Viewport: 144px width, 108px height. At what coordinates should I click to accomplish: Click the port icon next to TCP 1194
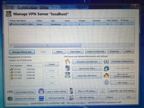click(x=12, y=75)
